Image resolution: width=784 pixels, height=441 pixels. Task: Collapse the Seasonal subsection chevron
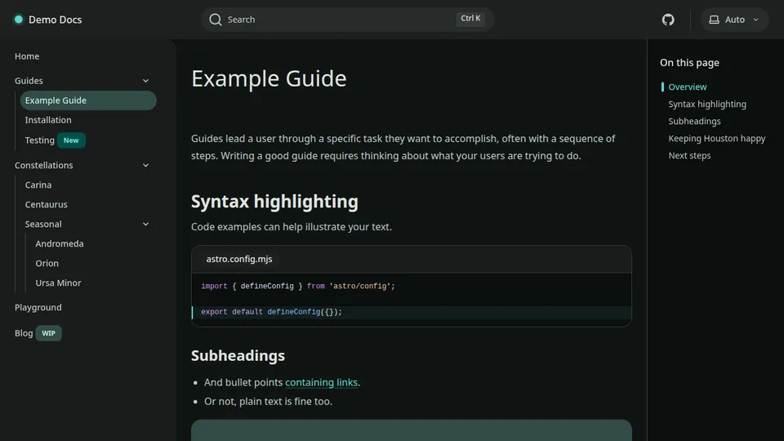click(145, 224)
